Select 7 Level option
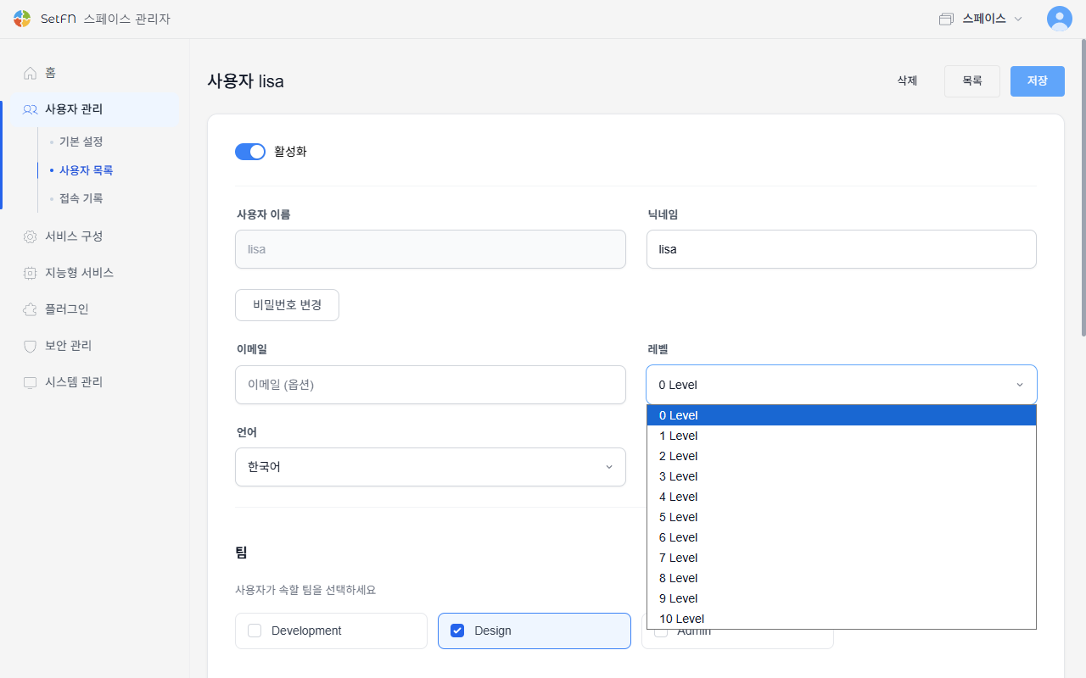 click(842, 558)
